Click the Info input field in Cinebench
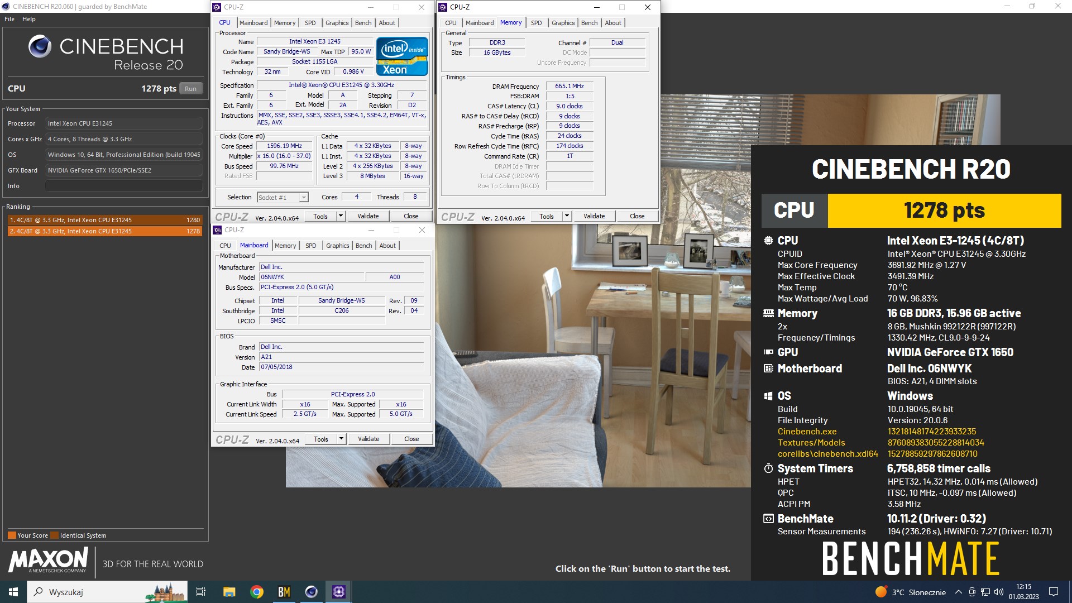The image size is (1072, 603). point(124,186)
